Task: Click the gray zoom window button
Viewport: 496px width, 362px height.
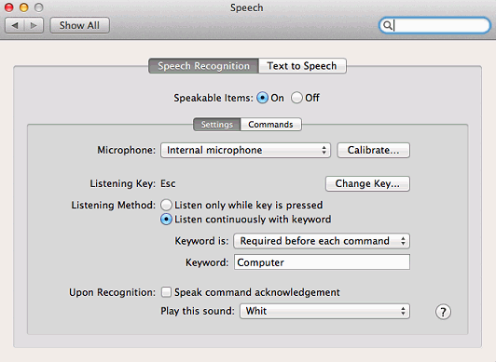Action: click(38, 7)
